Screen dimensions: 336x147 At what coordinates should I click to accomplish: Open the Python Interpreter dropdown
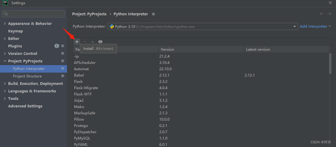(x=295, y=26)
